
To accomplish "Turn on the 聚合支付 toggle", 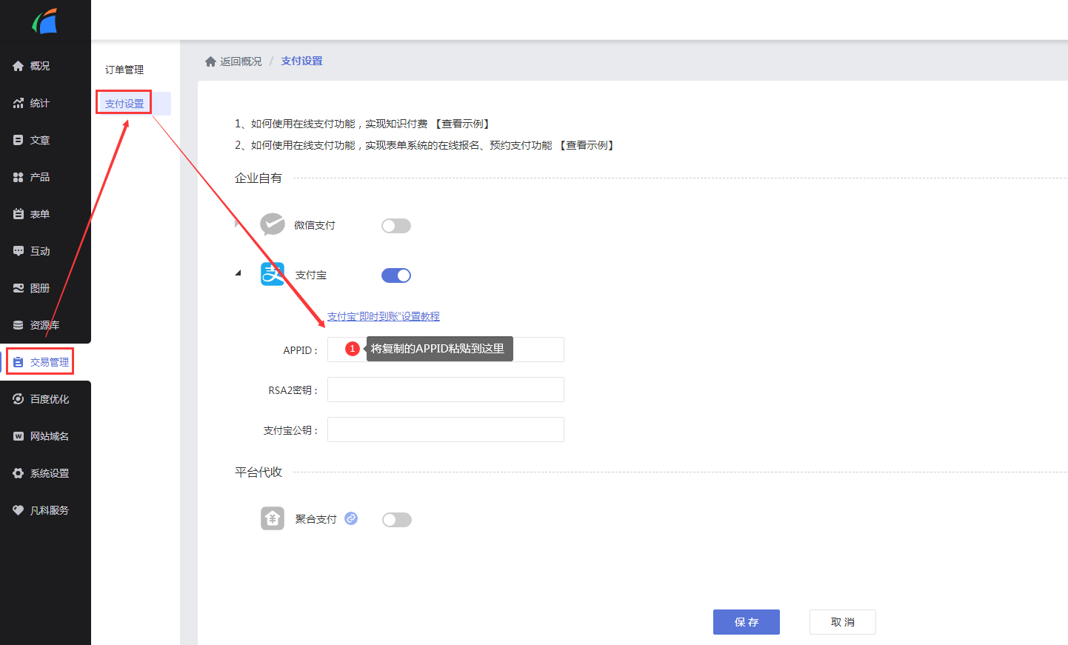I will [396, 520].
